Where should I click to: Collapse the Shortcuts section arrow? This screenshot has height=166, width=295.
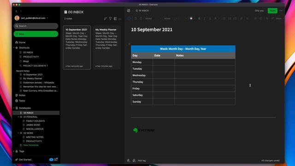coord(14,48)
